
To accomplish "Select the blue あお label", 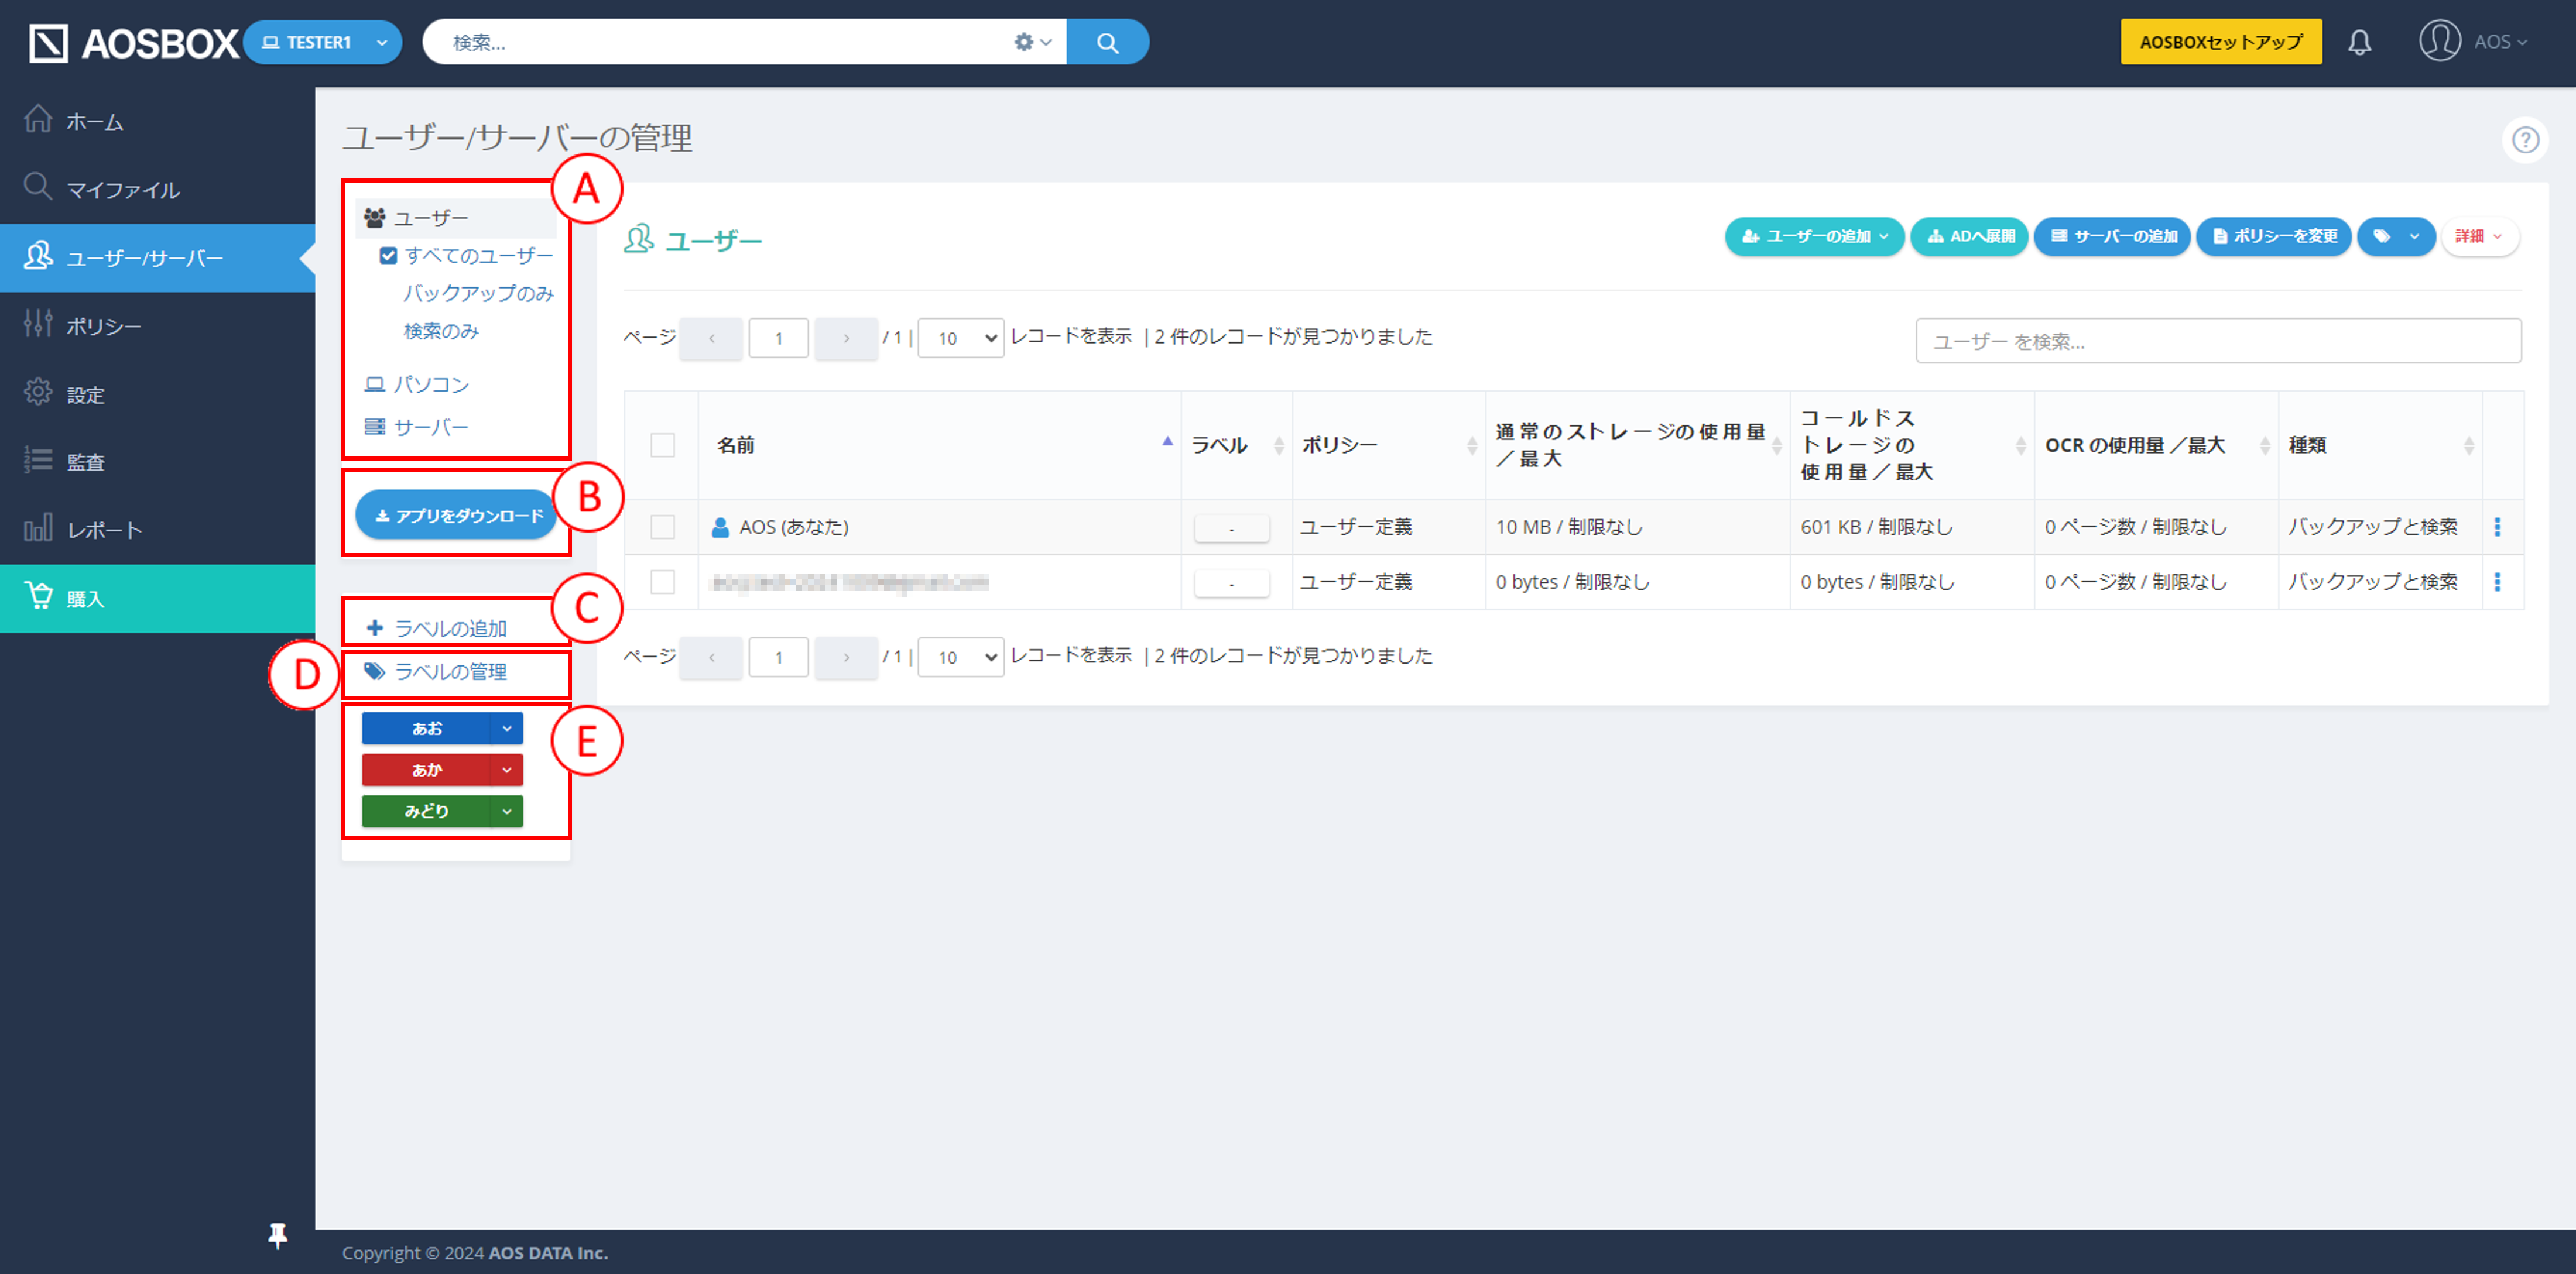I will click(x=426, y=729).
